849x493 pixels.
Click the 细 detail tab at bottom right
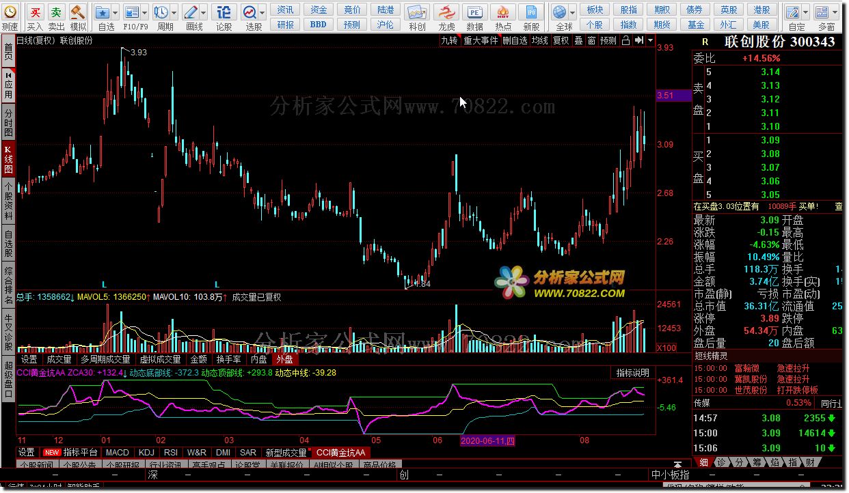703,462
